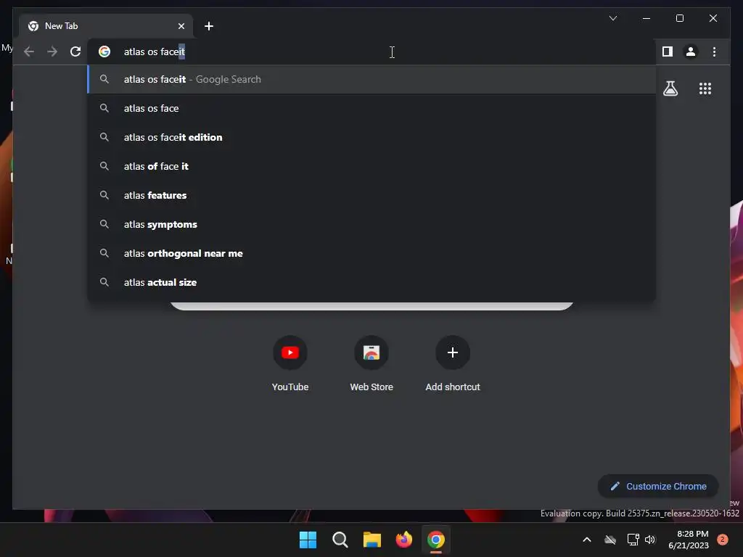743x557 pixels.
Task: Launch Firefox from the taskbar
Action: click(403, 540)
